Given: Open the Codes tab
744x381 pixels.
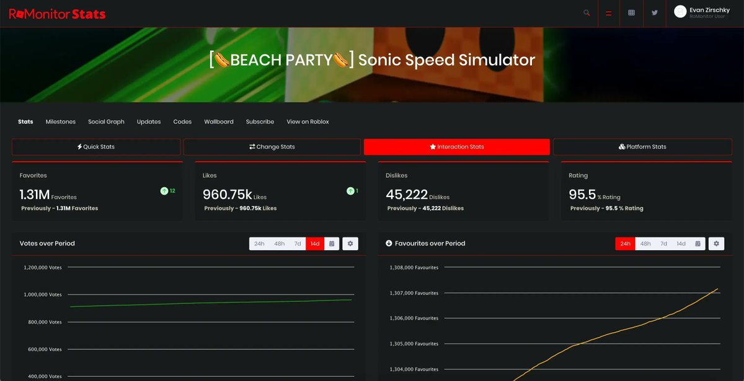Looking at the screenshot, I should pos(182,121).
